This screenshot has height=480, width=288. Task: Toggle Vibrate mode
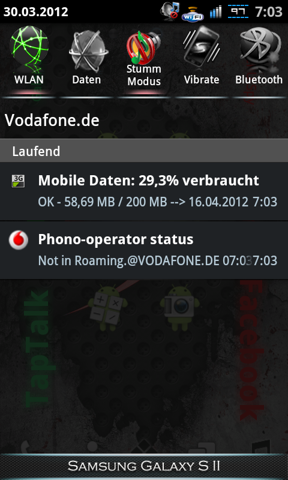[202, 59]
